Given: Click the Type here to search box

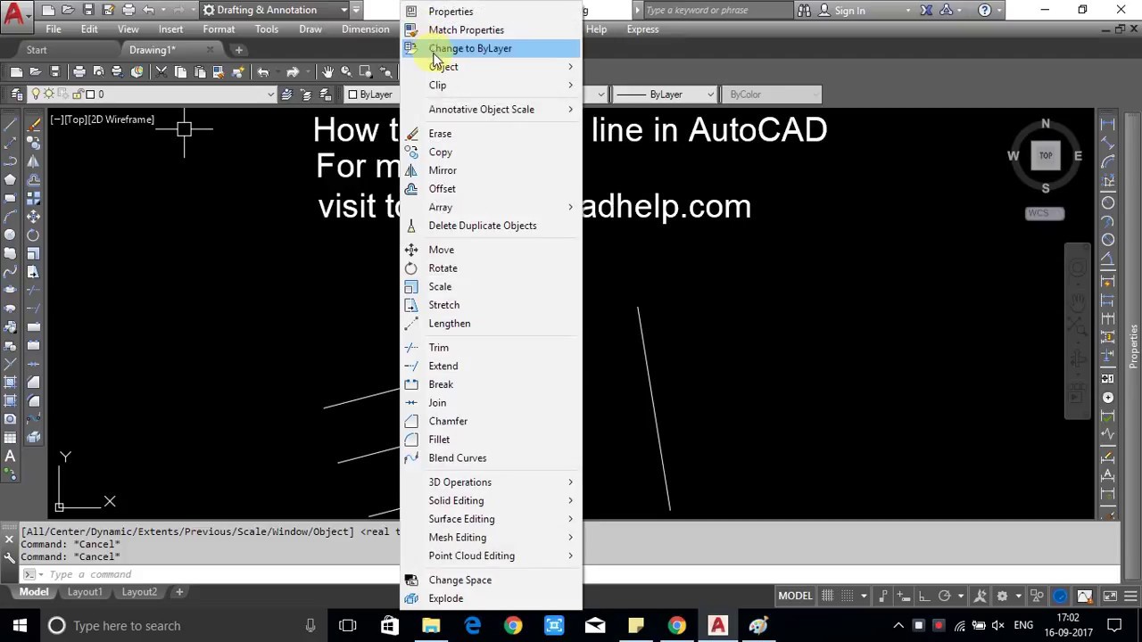Looking at the screenshot, I should coord(180,626).
